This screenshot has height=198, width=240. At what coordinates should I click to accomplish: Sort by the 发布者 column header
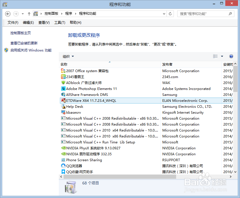tap(191, 64)
